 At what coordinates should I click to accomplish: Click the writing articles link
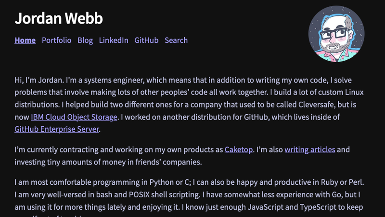pyautogui.click(x=309, y=149)
